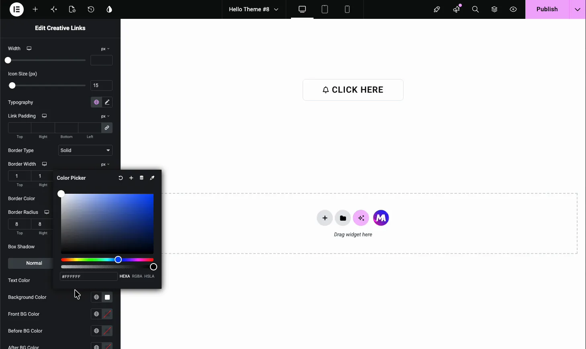
Task: Click the Width value input field
Action: 101,60
